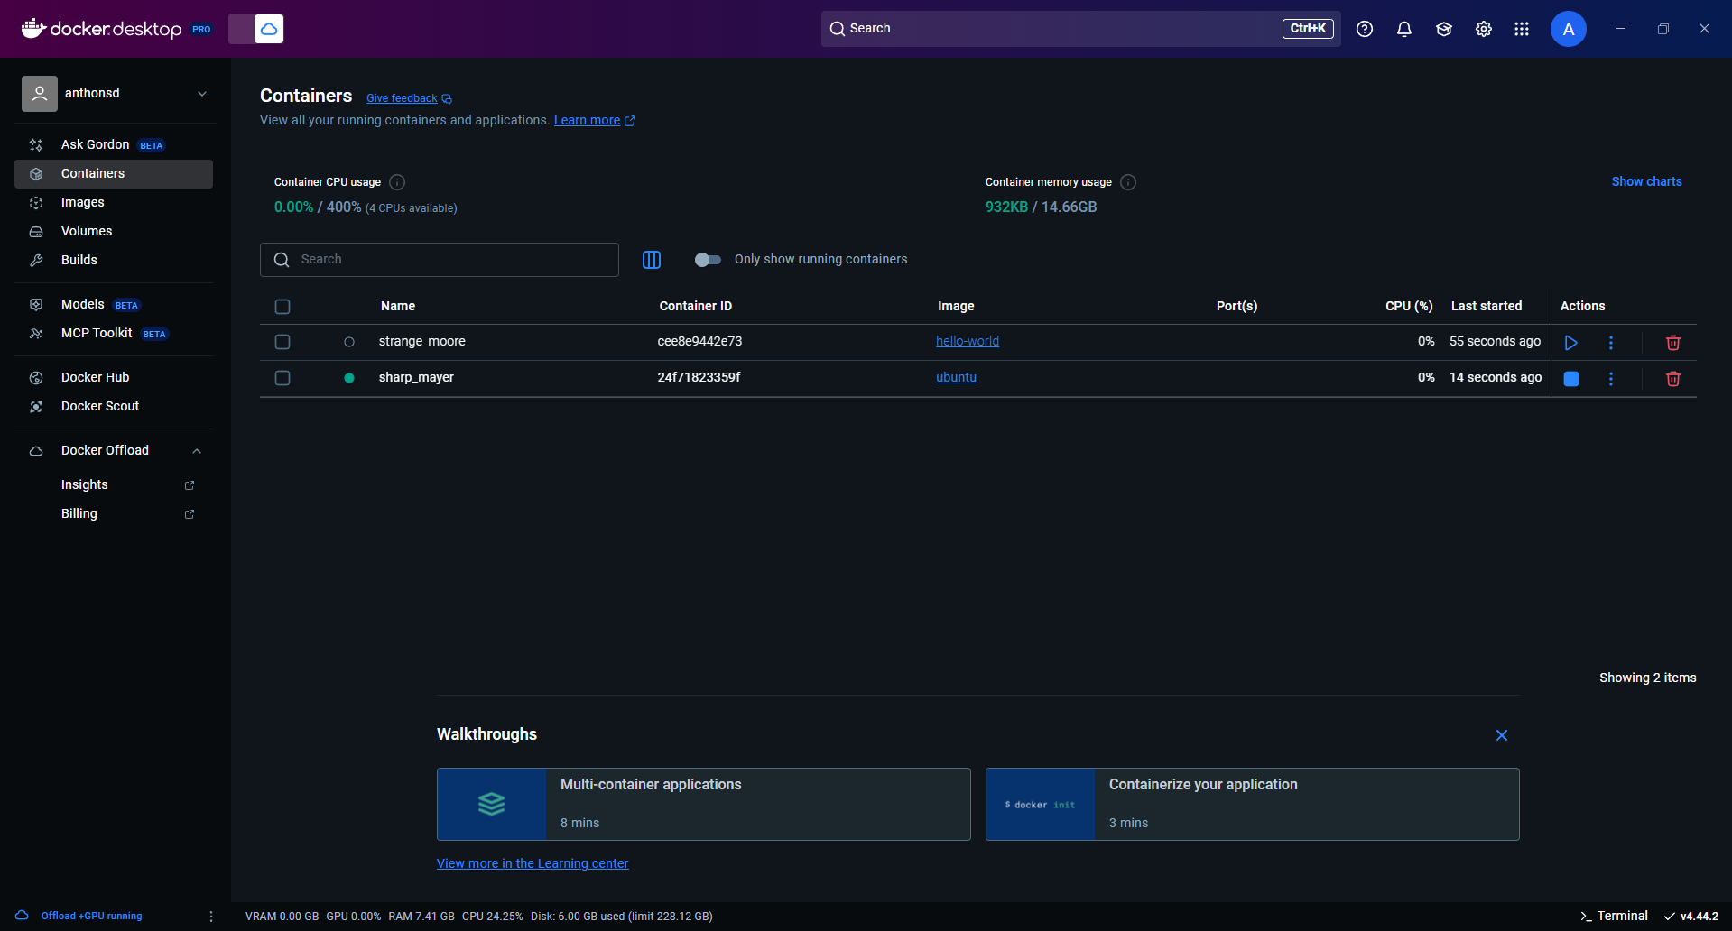The width and height of the screenshot is (1732, 931).
Task: Open more actions for strange_moore
Action: [1610, 343]
